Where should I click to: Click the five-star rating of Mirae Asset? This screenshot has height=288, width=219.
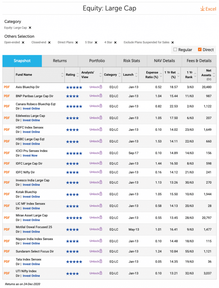pyautogui.click(x=74, y=218)
